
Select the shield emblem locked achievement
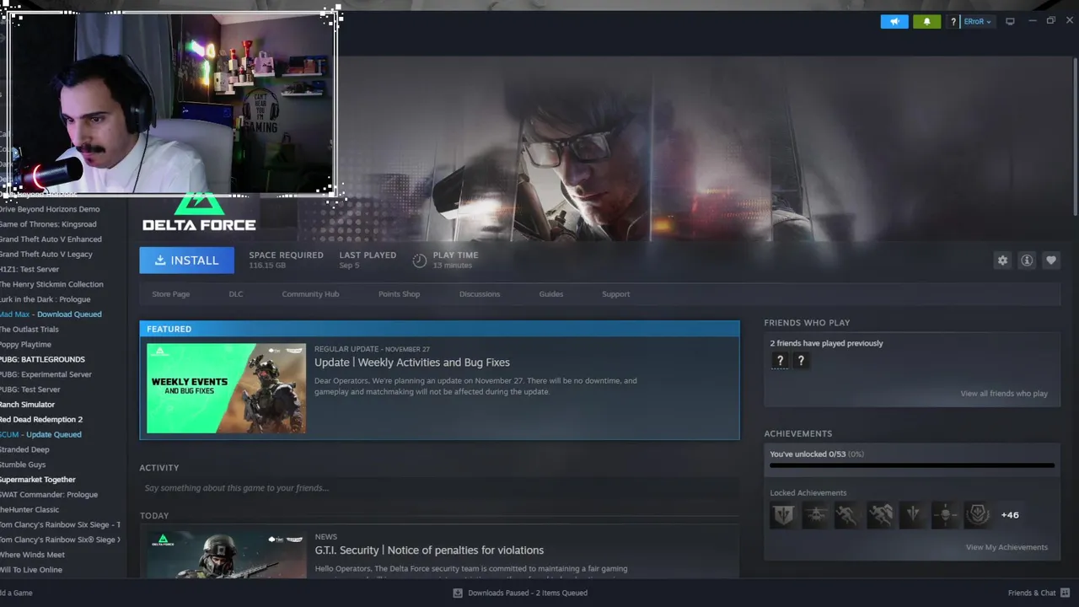pos(783,515)
